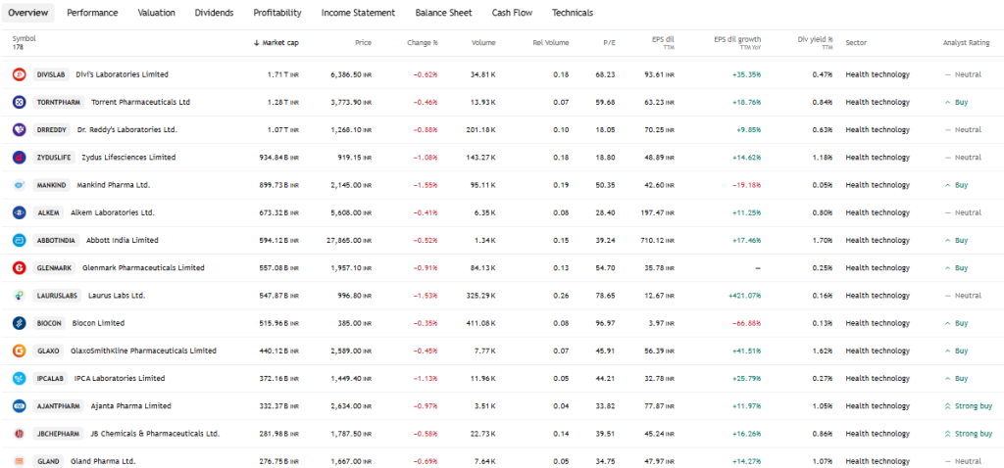Select the Overview tab

tap(28, 13)
